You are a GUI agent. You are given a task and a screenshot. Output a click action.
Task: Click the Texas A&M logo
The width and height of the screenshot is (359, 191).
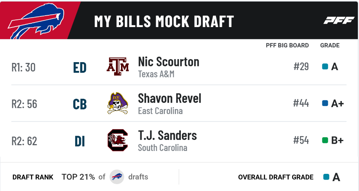pos(118,67)
